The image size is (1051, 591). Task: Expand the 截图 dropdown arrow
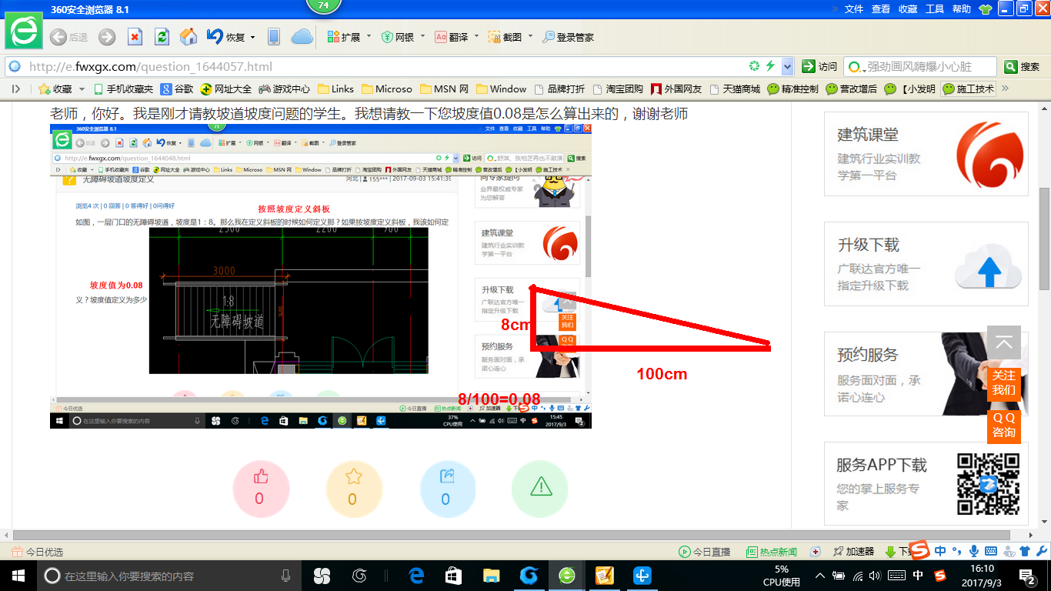coord(530,37)
